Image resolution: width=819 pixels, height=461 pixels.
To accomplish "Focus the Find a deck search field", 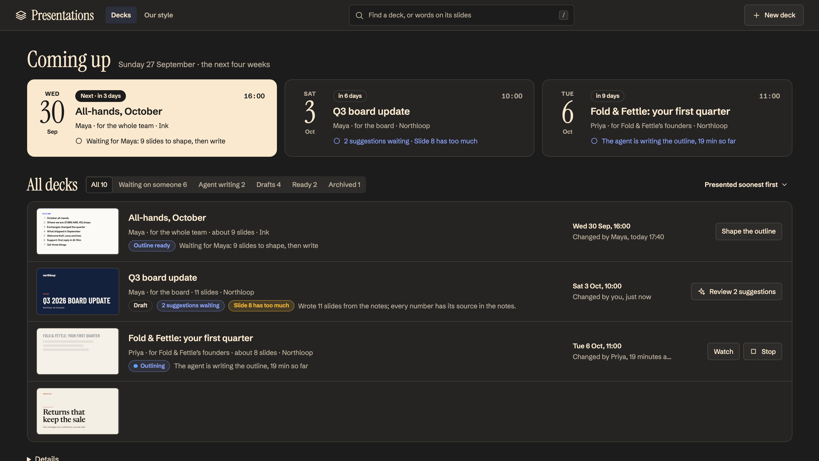I will 461,15.
